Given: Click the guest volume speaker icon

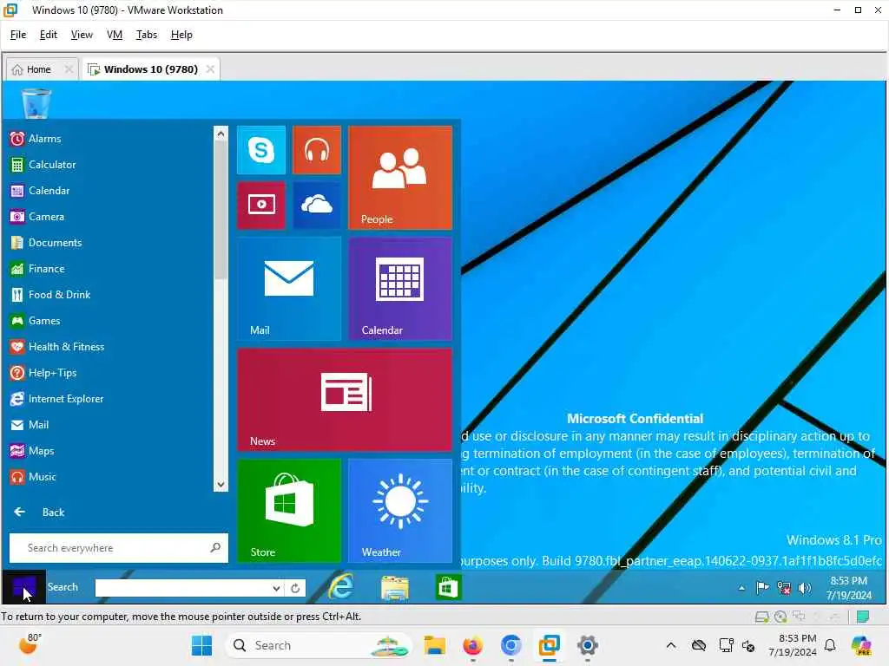Looking at the screenshot, I should coord(804,588).
